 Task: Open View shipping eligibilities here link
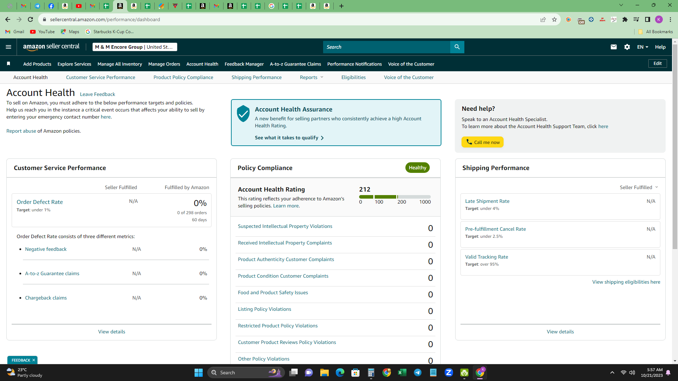626,282
